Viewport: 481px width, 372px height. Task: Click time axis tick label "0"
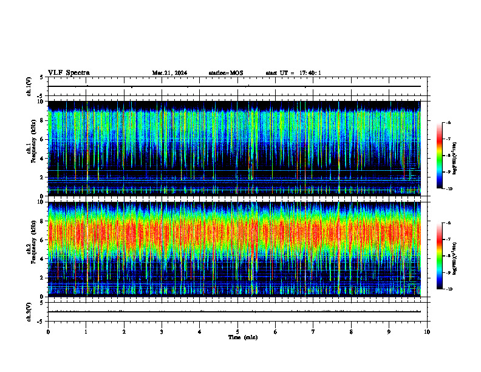tap(48, 332)
